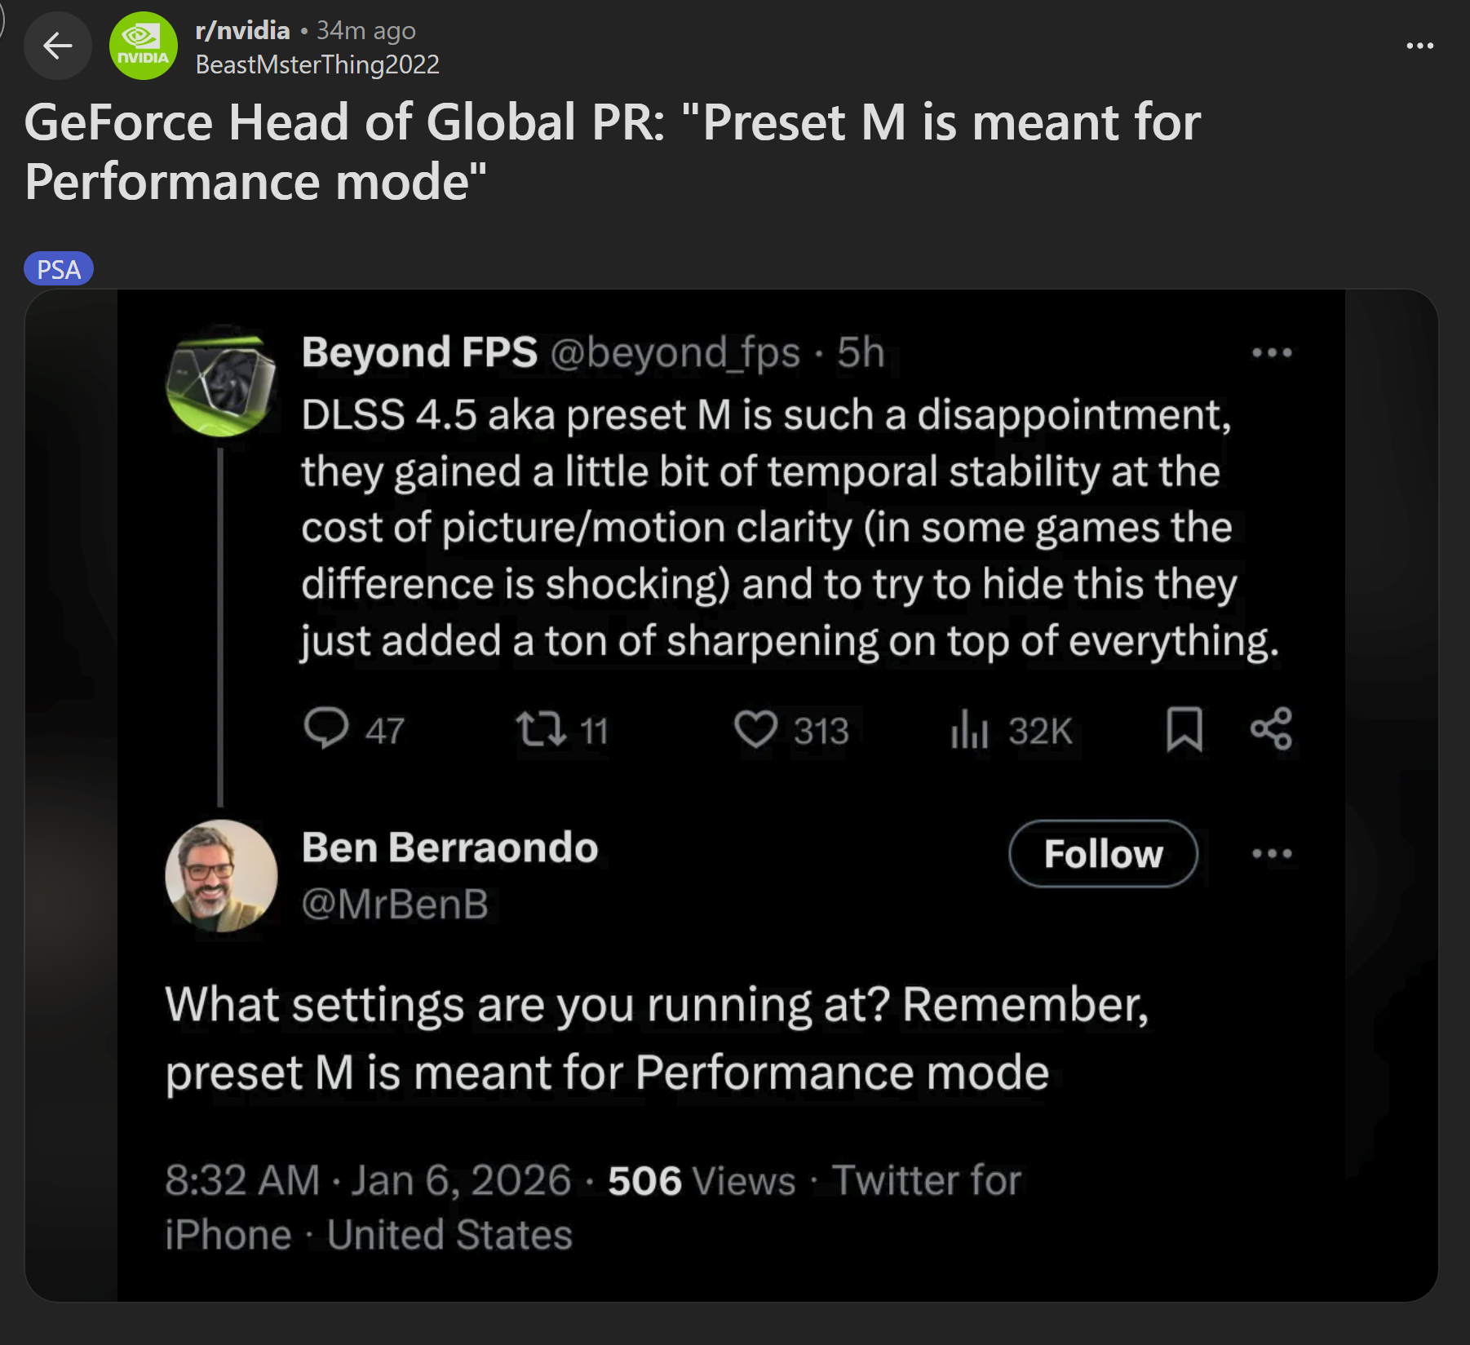Open the r/nvidia subreddit link
Viewport: 1470px width, 1345px height.
[242, 30]
